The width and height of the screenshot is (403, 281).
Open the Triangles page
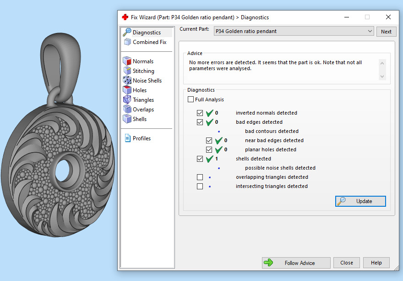coord(143,100)
